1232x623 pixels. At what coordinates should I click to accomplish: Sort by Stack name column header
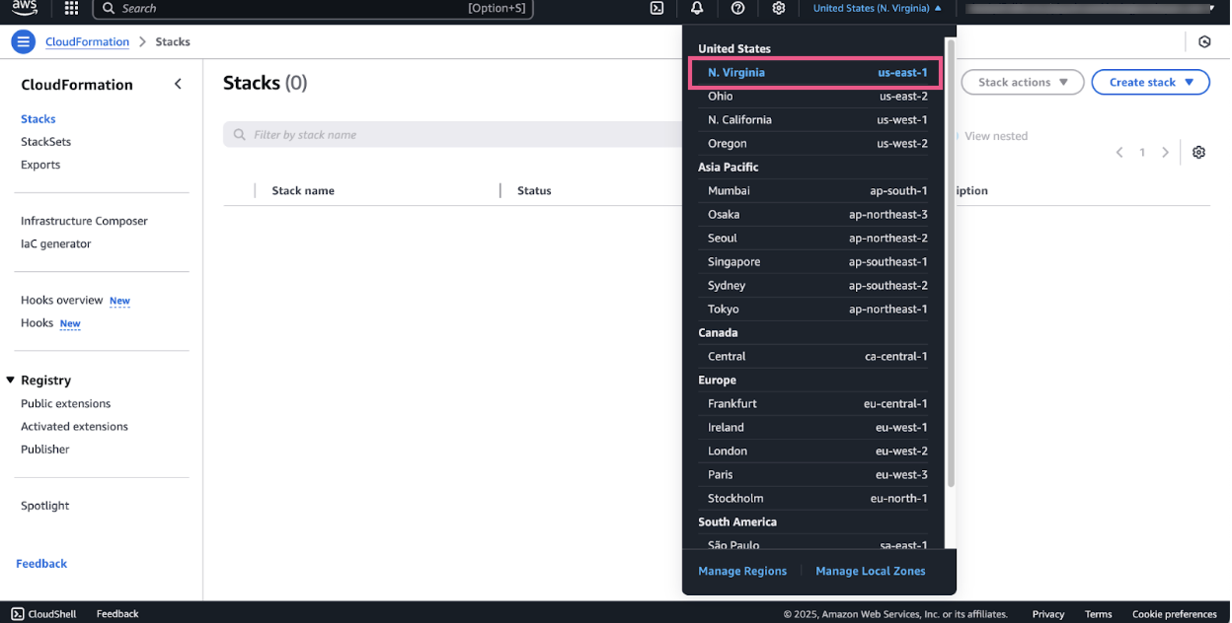(303, 190)
